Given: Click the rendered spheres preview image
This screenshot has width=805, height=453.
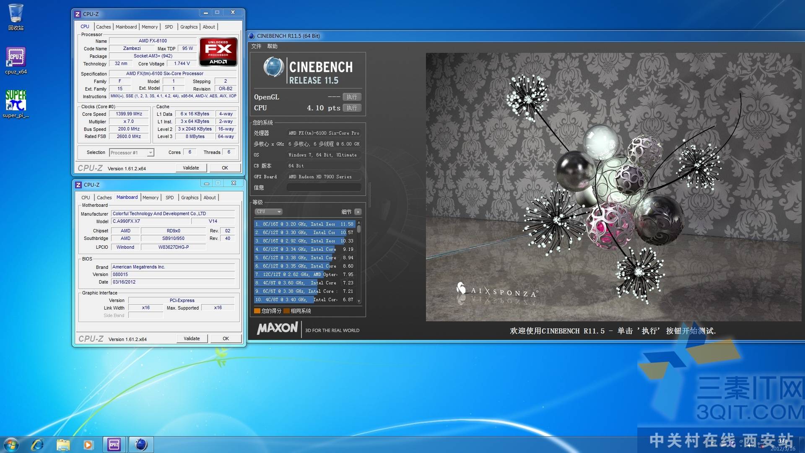Looking at the screenshot, I should (x=613, y=187).
